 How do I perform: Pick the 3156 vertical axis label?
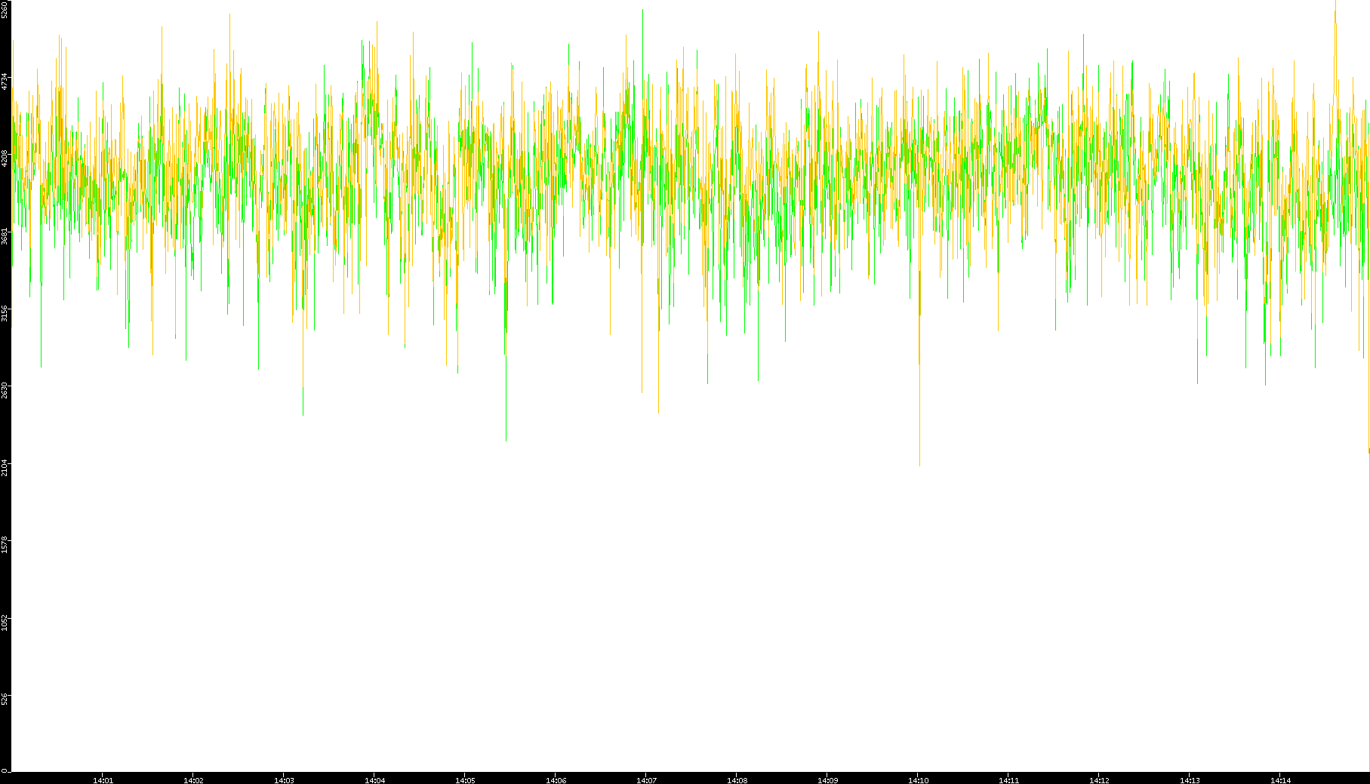5,313
